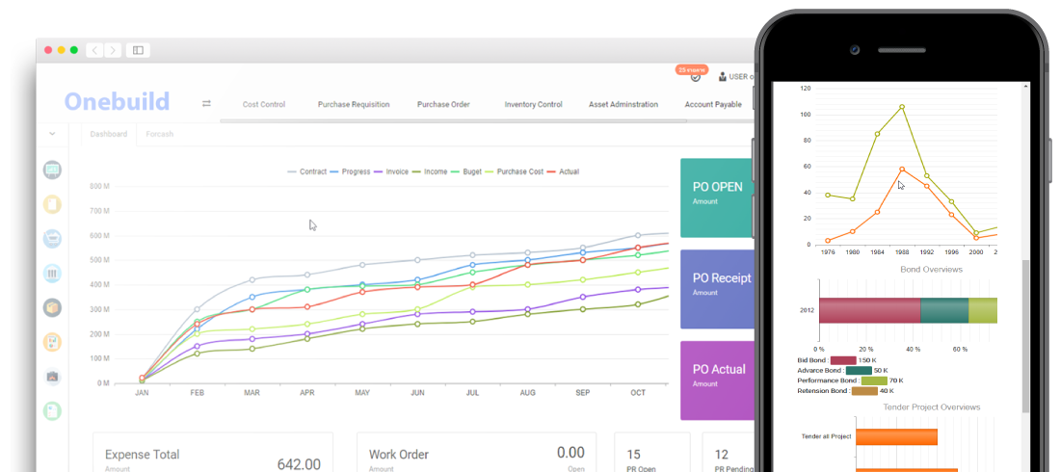Click the horizontal scrollbar under the top menu
This screenshot has width=1060, height=472.
pyautogui.click(x=482, y=121)
